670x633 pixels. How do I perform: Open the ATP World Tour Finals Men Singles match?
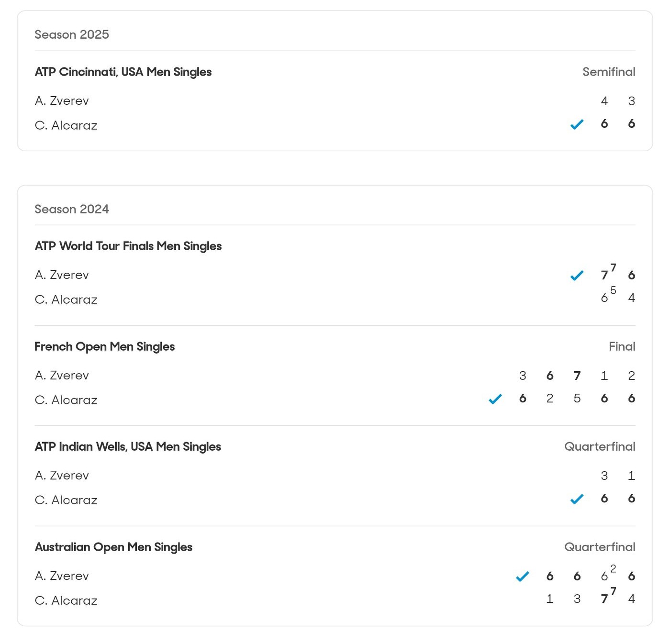click(x=128, y=246)
